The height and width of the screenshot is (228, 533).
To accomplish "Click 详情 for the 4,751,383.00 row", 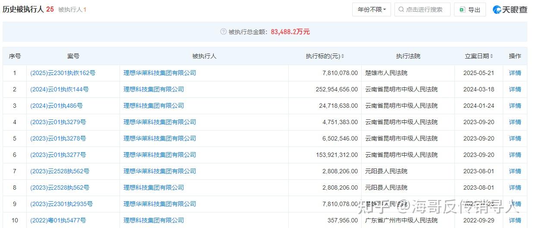I will 515,122.
